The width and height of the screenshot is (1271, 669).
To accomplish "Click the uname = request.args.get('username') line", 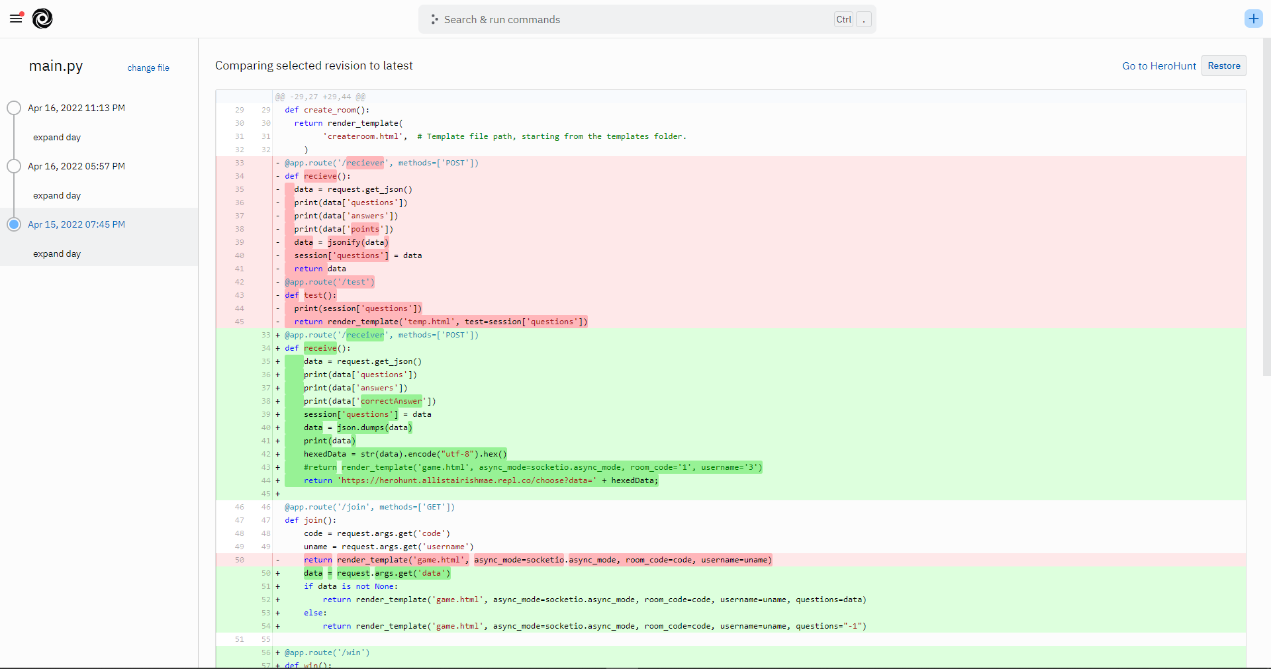I will tap(731, 547).
